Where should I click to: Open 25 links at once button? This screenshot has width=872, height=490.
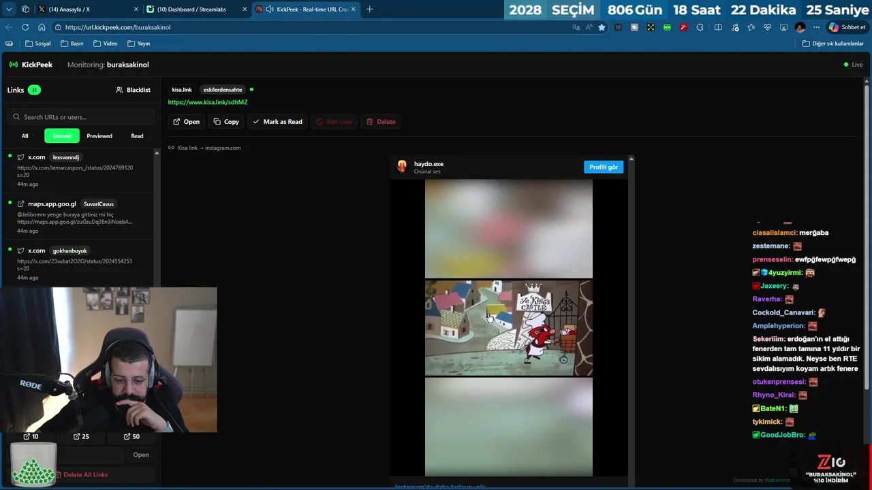click(x=82, y=436)
